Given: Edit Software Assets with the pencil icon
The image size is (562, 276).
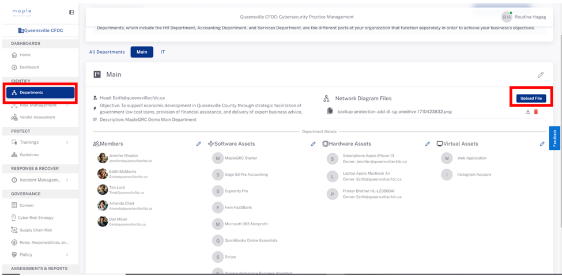Looking at the screenshot, I should point(313,143).
